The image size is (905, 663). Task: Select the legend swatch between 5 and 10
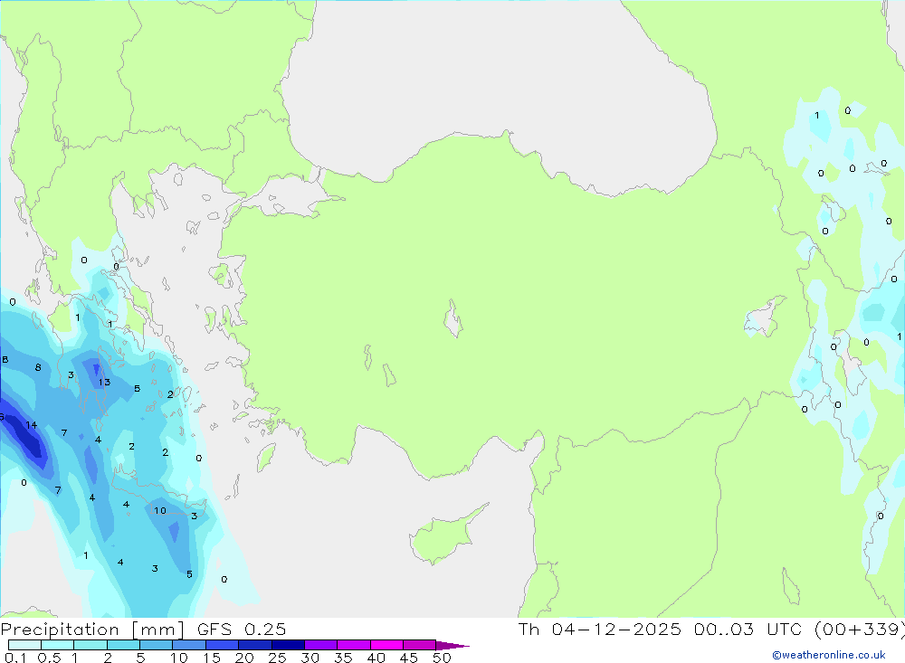[156, 645]
